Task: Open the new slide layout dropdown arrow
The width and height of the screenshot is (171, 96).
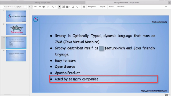Action: click(32, 7)
